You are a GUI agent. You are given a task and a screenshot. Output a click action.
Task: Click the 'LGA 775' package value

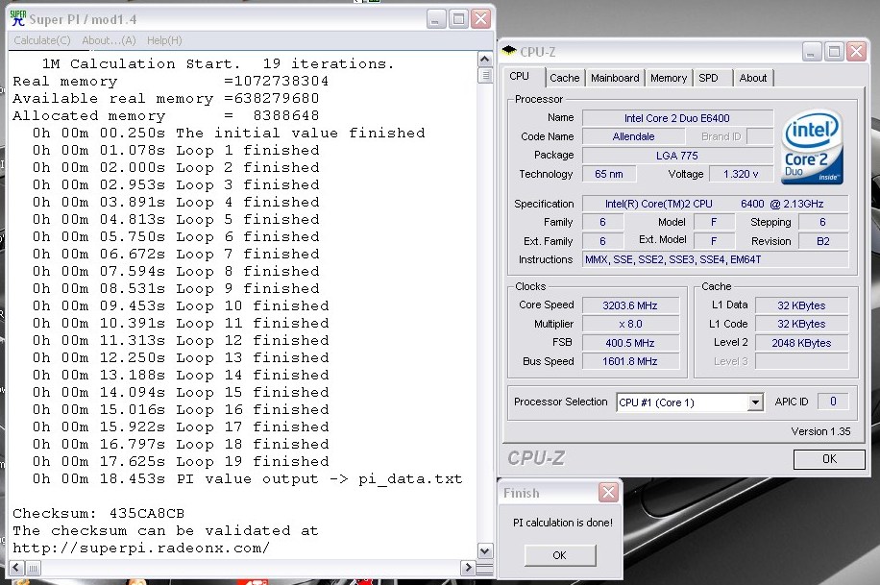[677, 156]
